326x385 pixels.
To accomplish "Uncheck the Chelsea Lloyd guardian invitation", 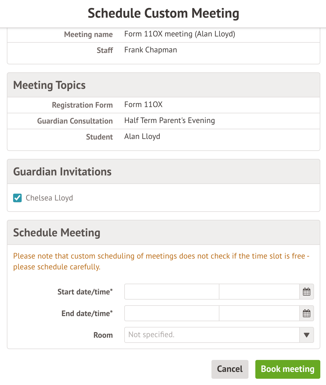I will [17, 198].
